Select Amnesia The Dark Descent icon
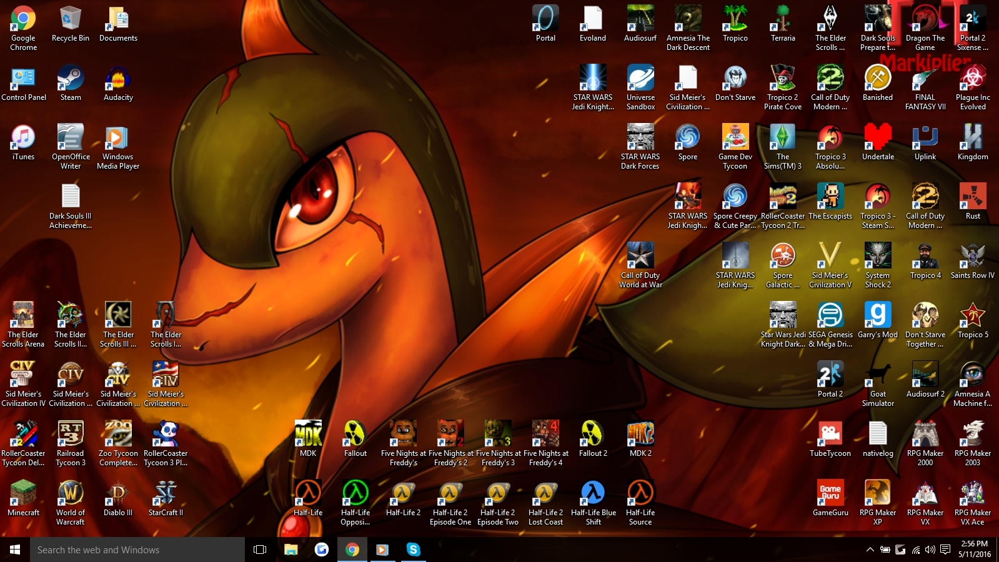The image size is (999, 562). pos(688,29)
